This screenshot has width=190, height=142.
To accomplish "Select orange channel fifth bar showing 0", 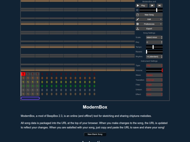I will click(x=42, y=78).
